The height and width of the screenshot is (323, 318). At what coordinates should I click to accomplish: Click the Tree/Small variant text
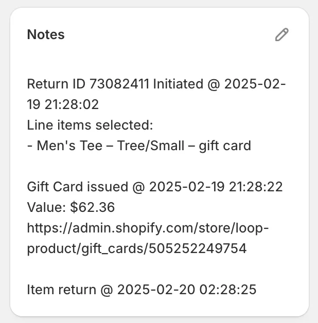(x=151, y=146)
